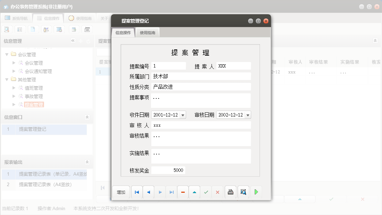Edit the record using the blue triangle icon

(x=194, y=192)
